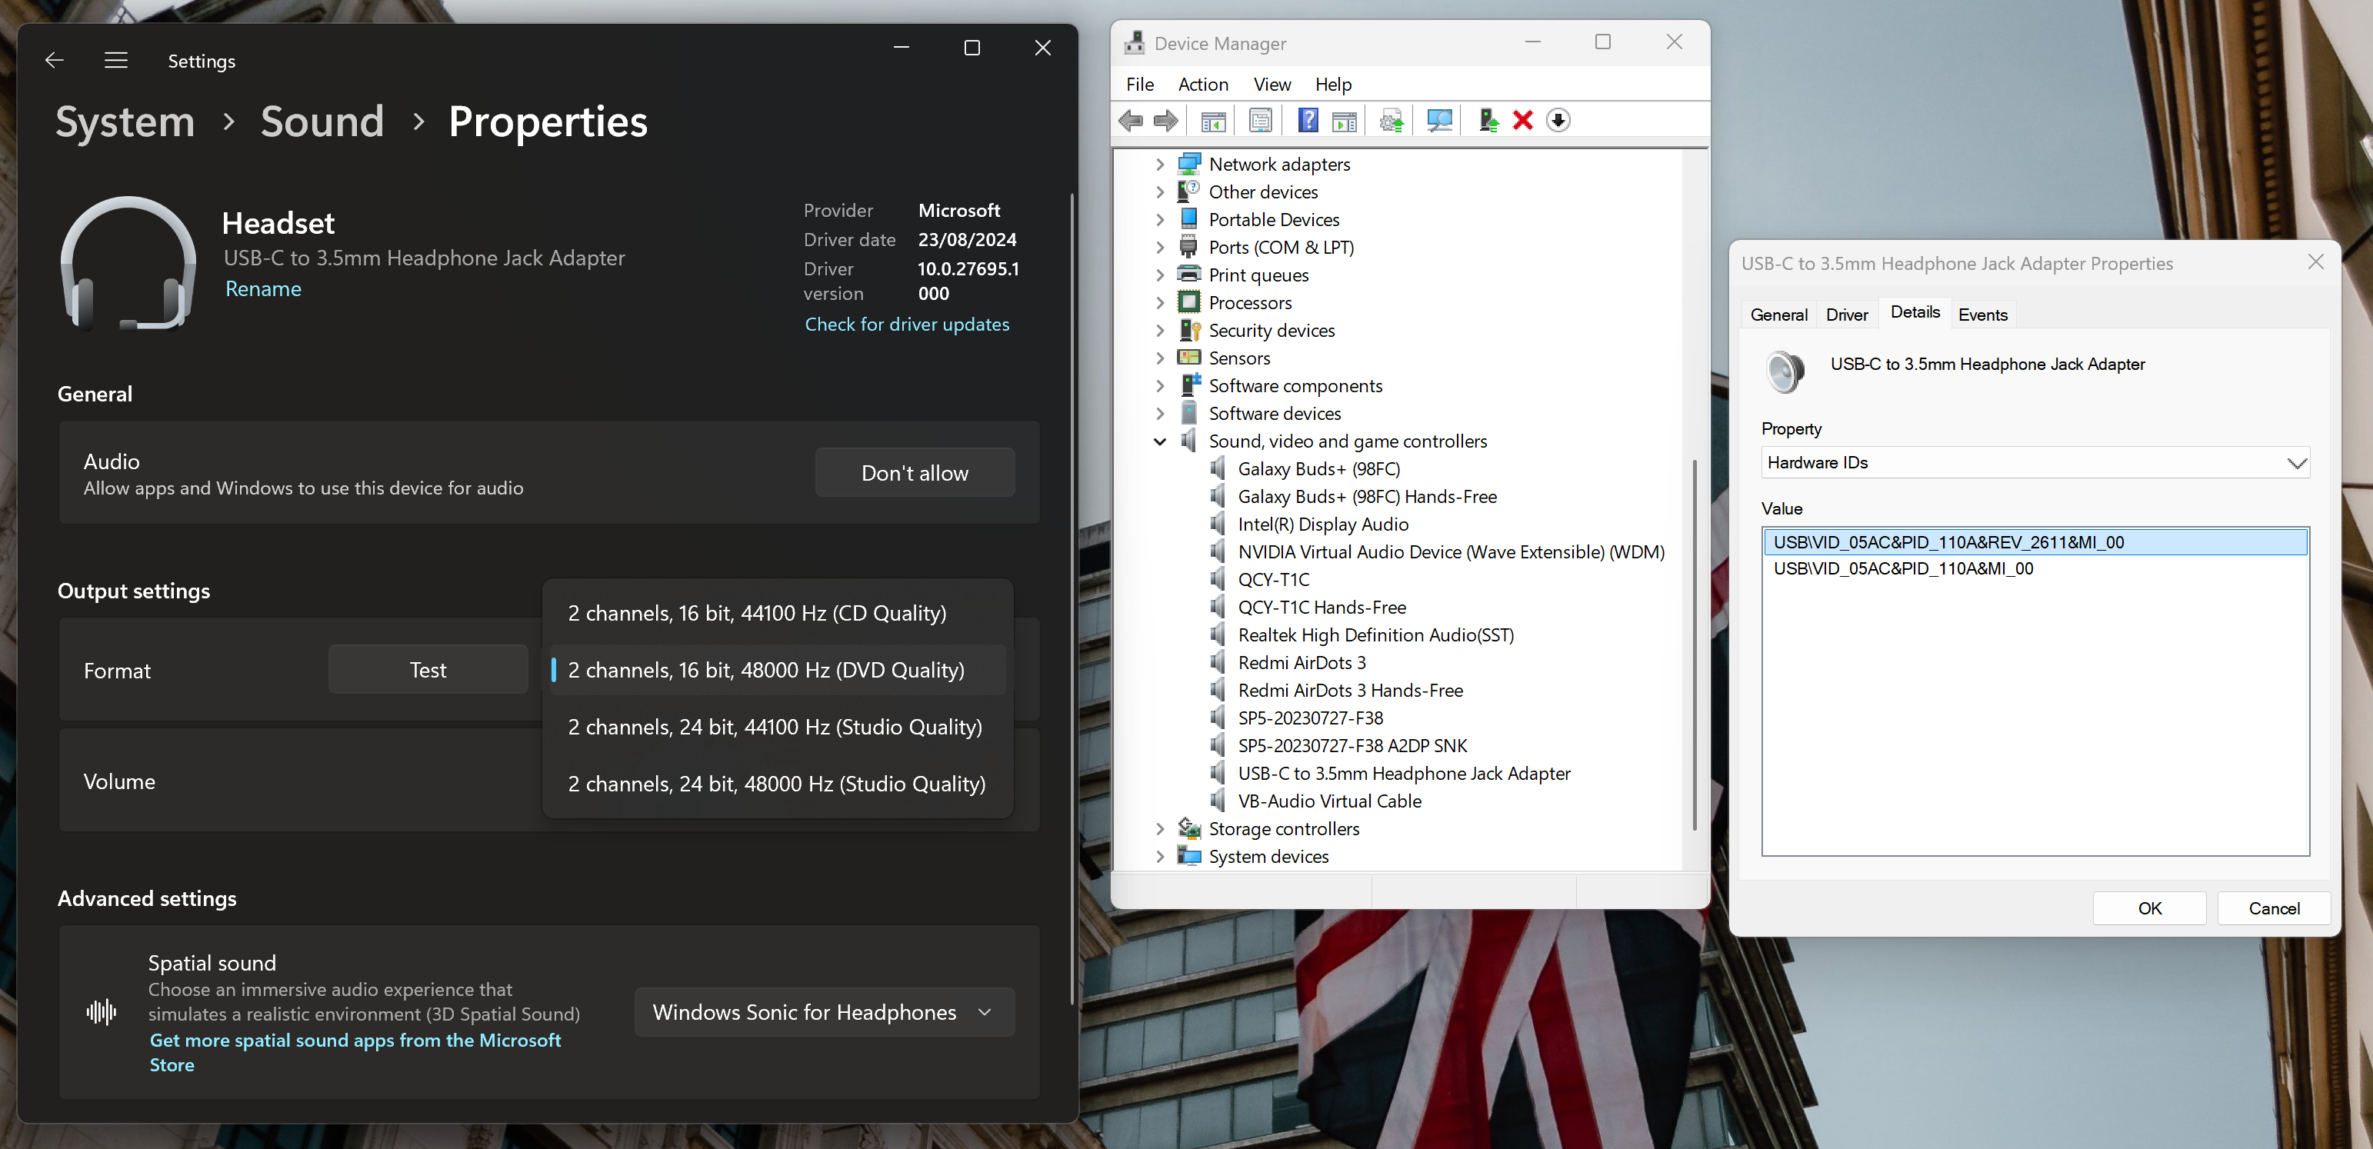Pick 2 channels, 24 bit, 44100 Hz option
Viewport: 2373px width, 1149px height.
[x=775, y=727]
